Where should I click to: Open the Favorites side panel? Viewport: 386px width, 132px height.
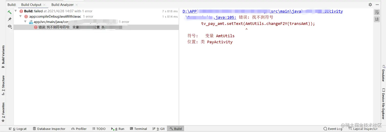(3, 112)
